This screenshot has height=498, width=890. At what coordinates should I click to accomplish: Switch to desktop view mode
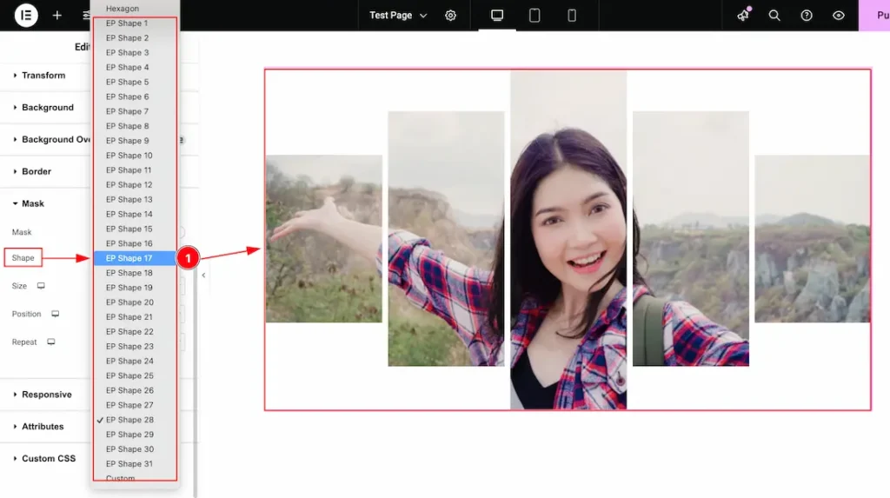coord(497,16)
